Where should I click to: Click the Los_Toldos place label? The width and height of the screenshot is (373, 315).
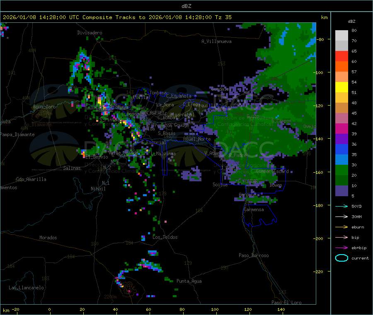pyautogui.click(x=165, y=237)
